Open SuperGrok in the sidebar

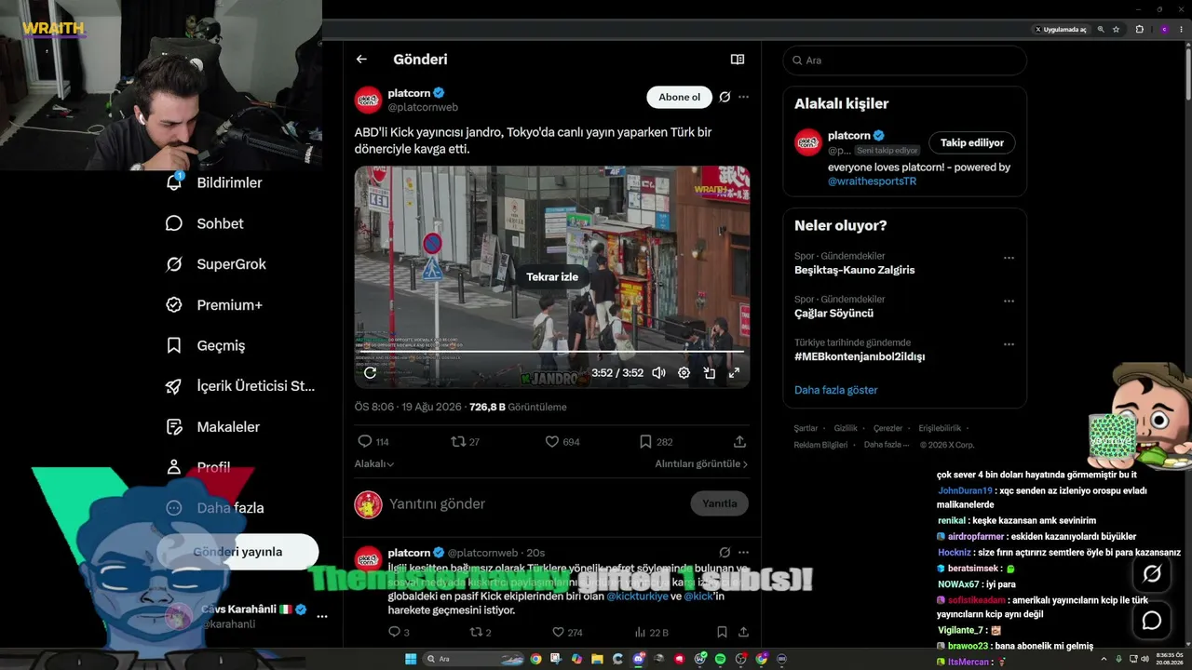pyautogui.click(x=215, y=264)
